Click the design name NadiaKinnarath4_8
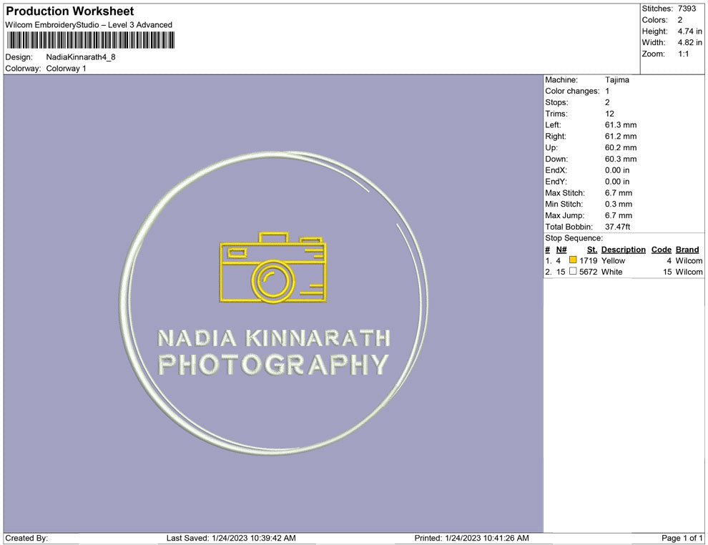Screen dimensions: 708x545 click(x=81, y=57)
